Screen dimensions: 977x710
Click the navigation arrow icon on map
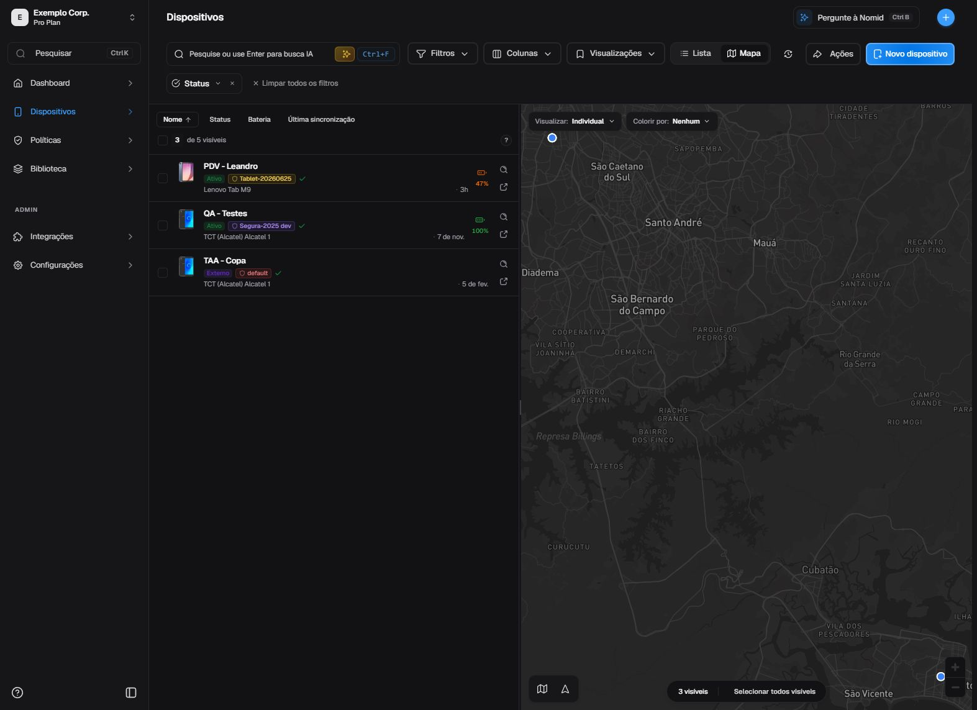pyautogui.click(x=565, y=689)
